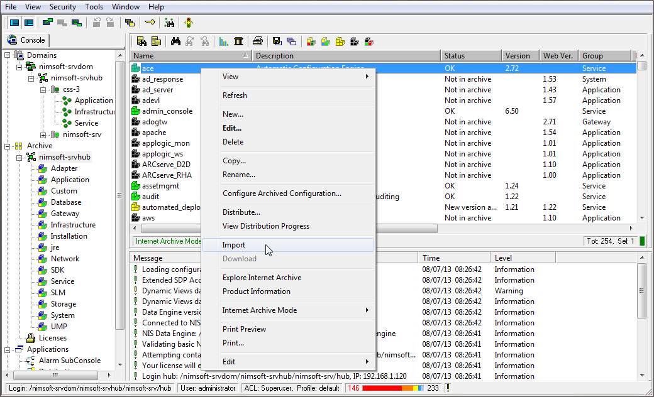Select the Database archive folder
This screenshot has width=654, height=397.
coord(66,202)
